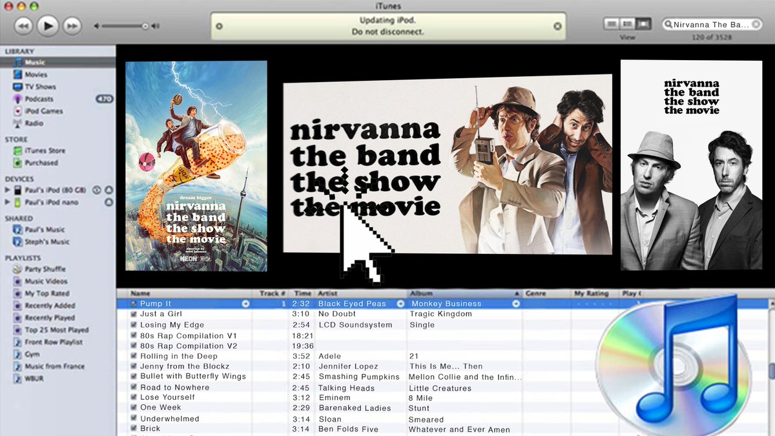Screen dimensions: 775x436
Task: Open the search field magnifier dropdown
Action: 668,25
